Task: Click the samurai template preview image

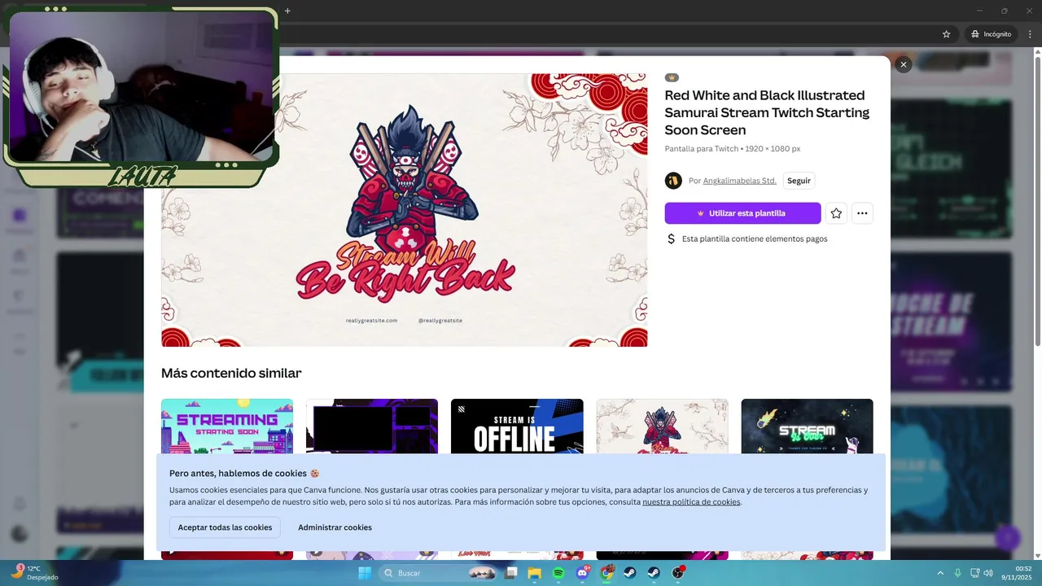Action: coord(405,210)
